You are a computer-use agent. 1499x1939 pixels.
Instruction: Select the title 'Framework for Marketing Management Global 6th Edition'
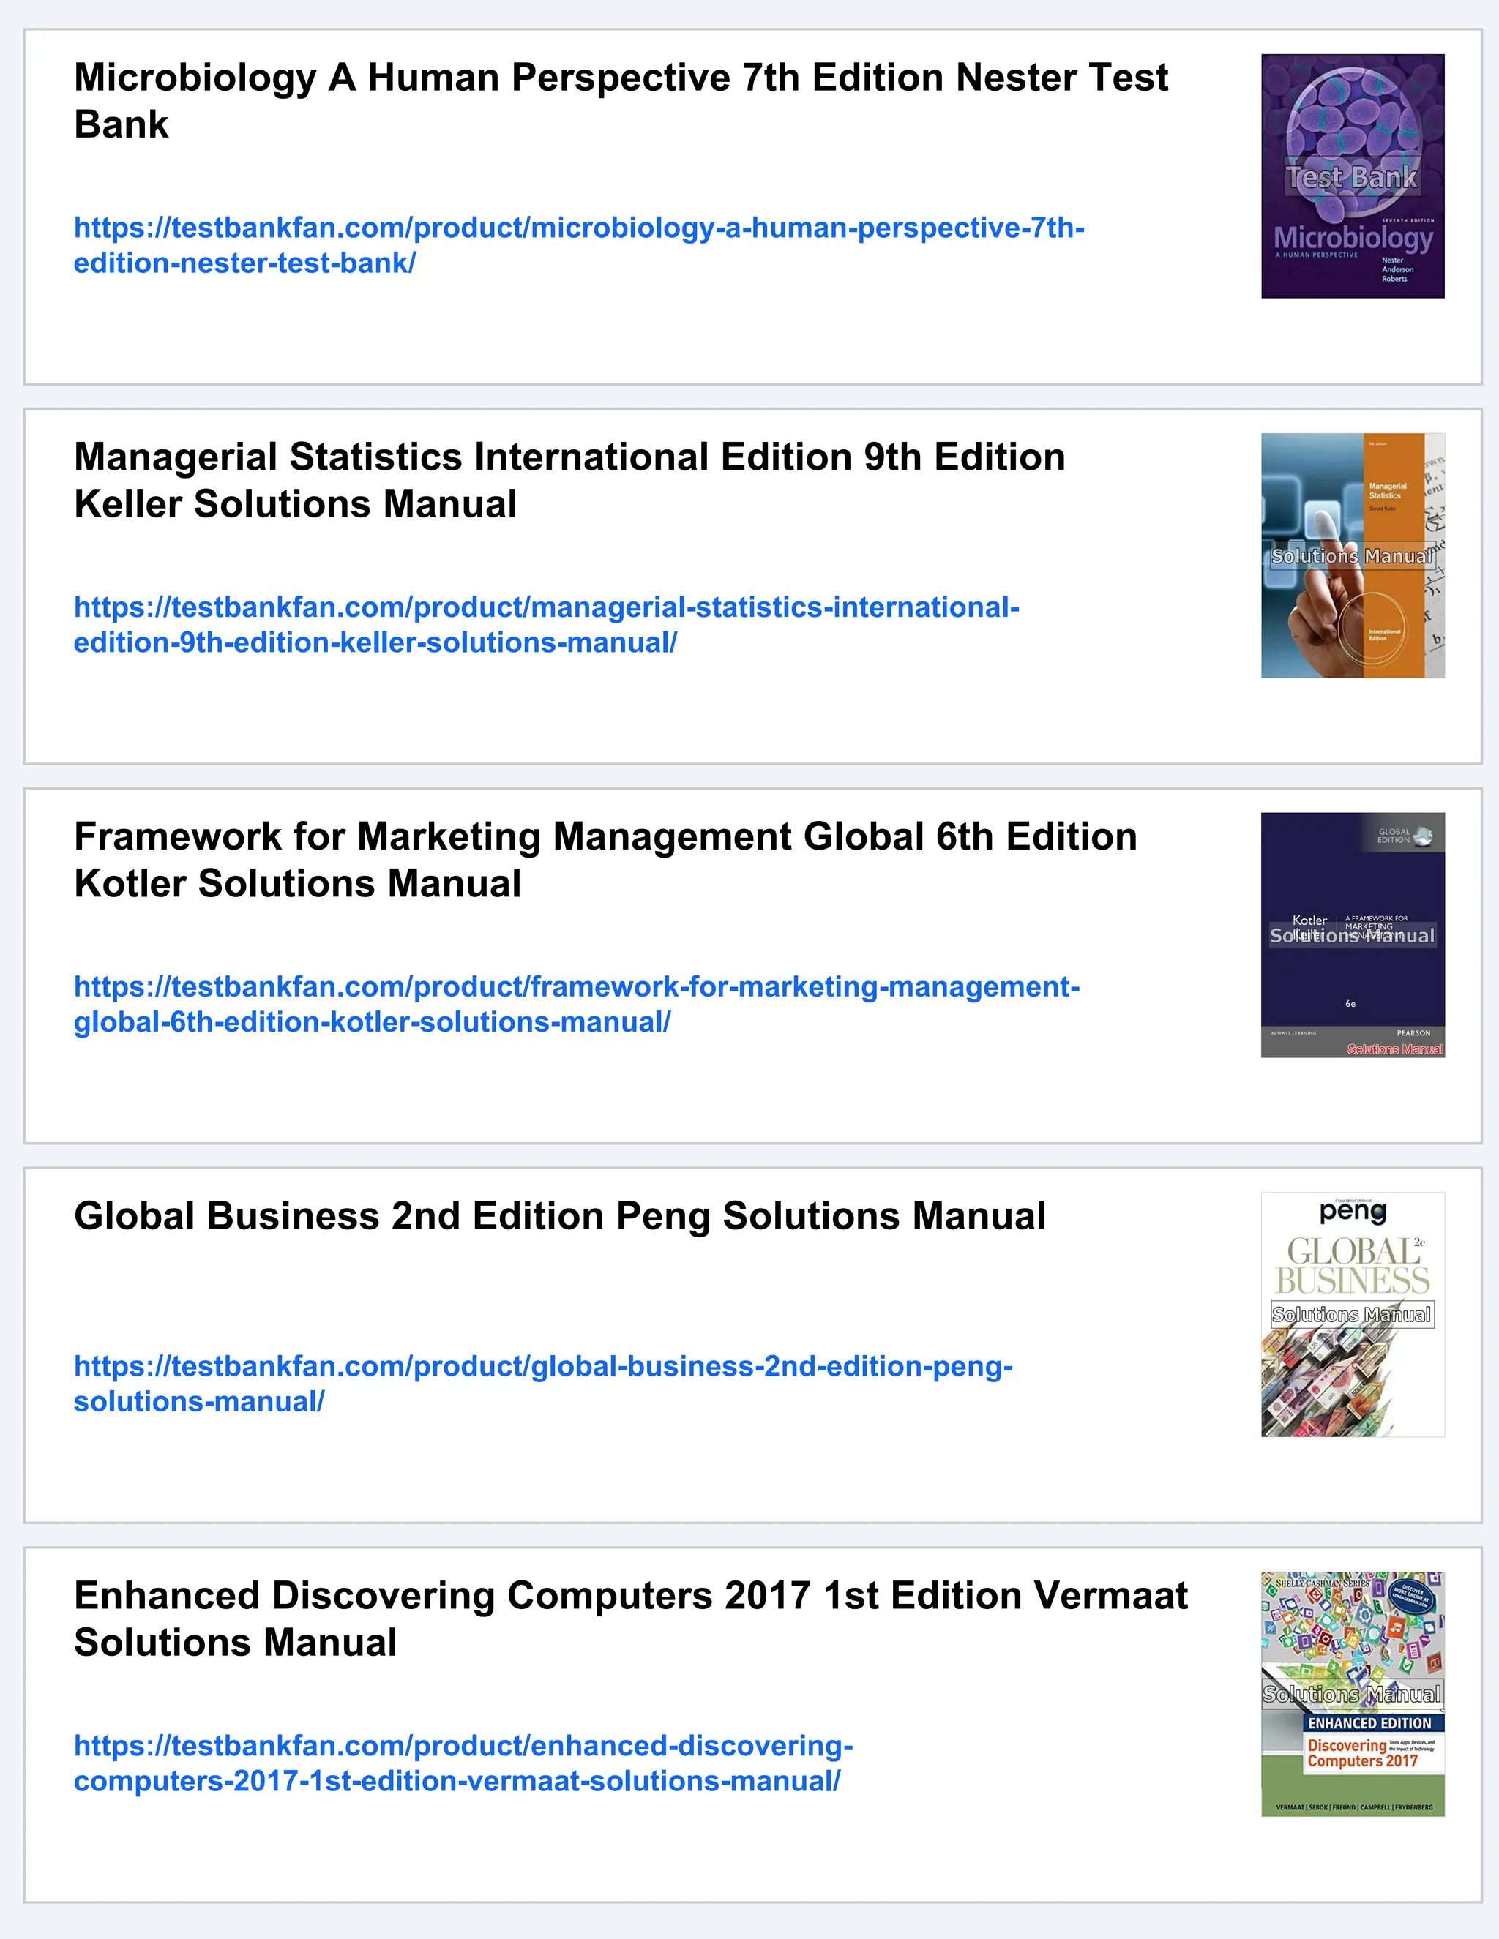click(605, 836)
